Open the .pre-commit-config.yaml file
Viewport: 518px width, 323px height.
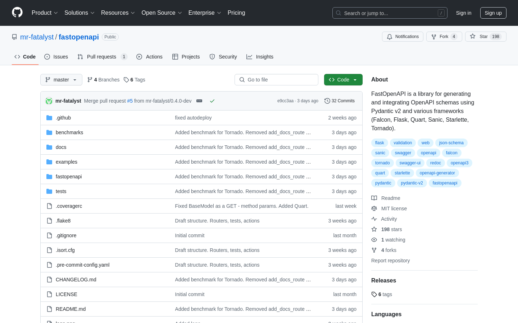click(83, 265)
